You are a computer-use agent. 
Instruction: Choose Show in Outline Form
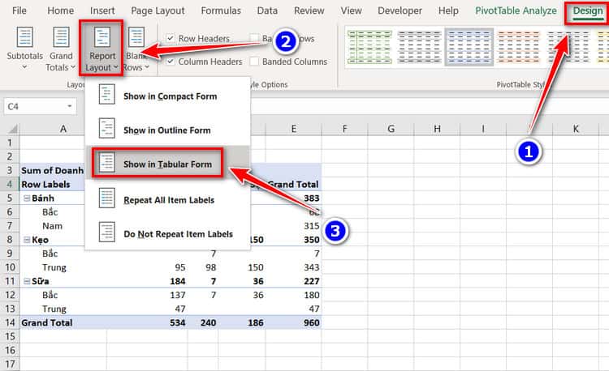click(167, 130)
